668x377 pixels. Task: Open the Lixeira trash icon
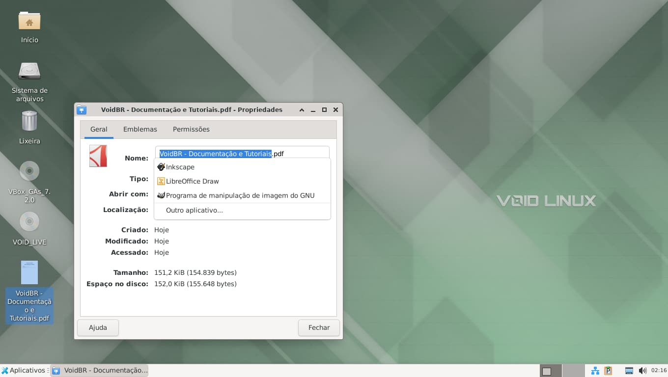29,121
